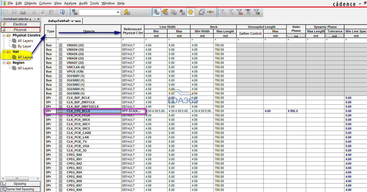Open the Analyze menu
Image resolution: width=367 pixels, height=192 pixels.
pos(70,3)
